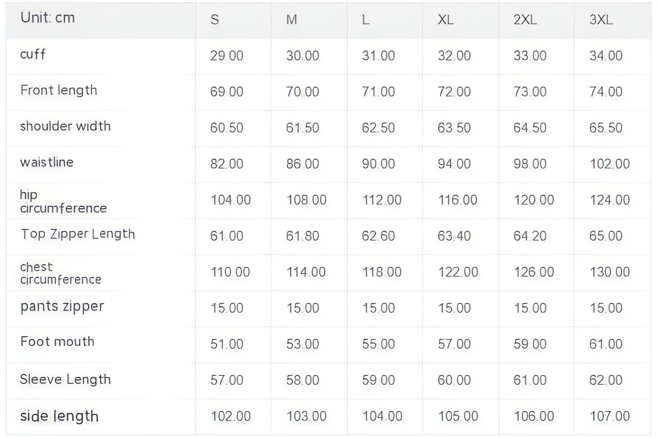Select the S size column header
Screen dimensions: 658x438
point(215,20)
